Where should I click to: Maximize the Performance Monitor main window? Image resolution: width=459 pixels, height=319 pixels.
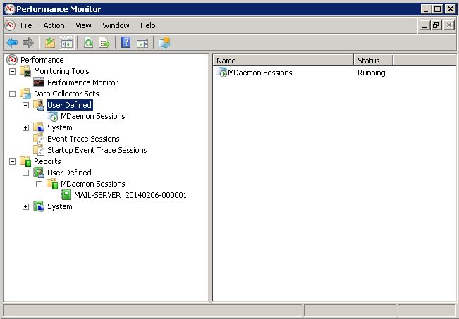437,9
